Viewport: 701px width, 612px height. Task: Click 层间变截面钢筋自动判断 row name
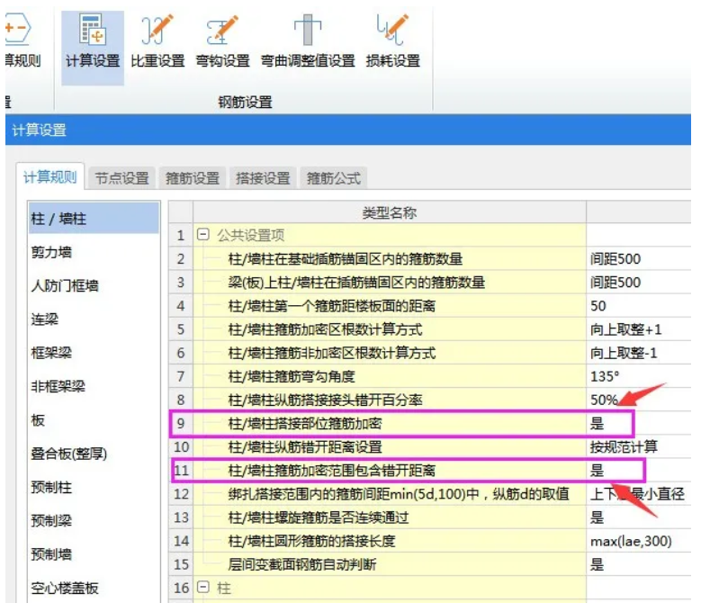[301, 564]
